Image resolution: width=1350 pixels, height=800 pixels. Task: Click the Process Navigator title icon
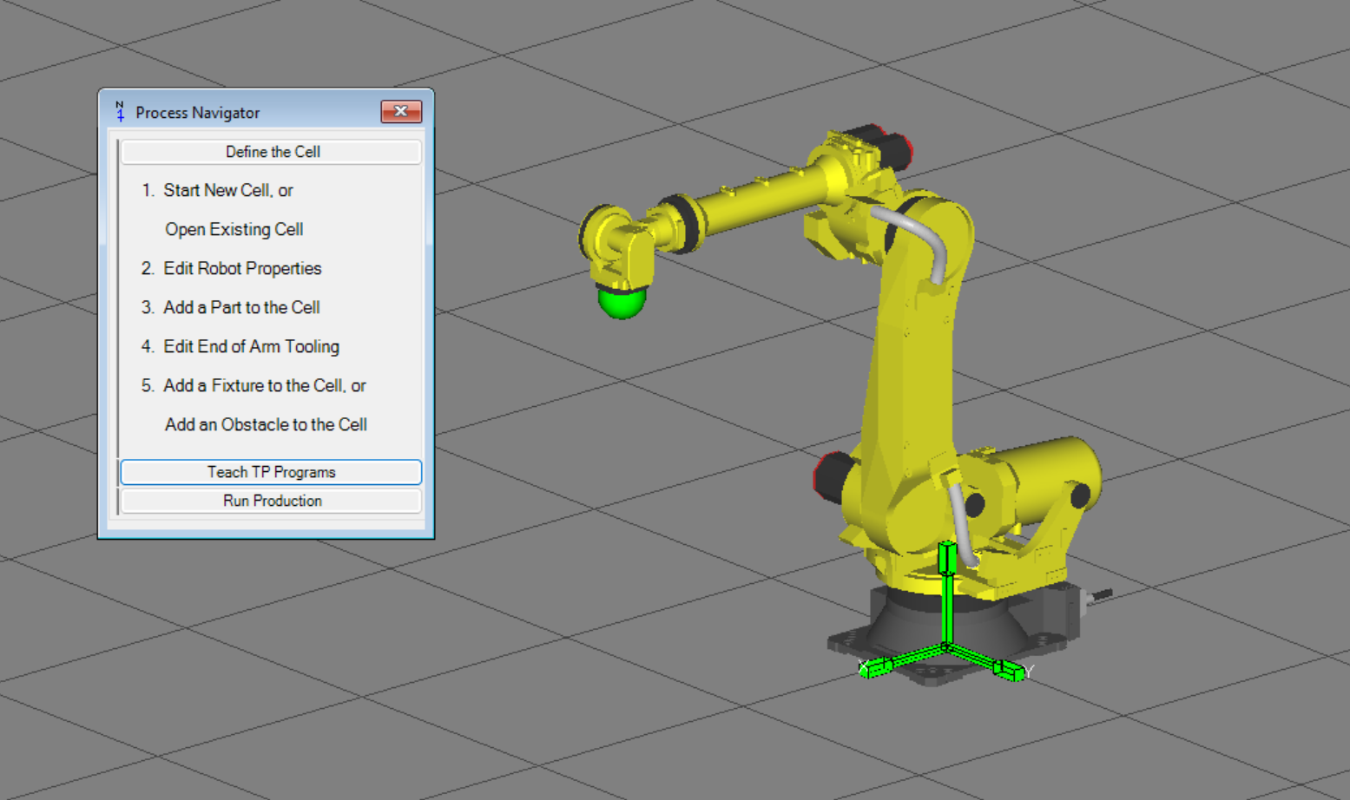[x=120, y=112]
